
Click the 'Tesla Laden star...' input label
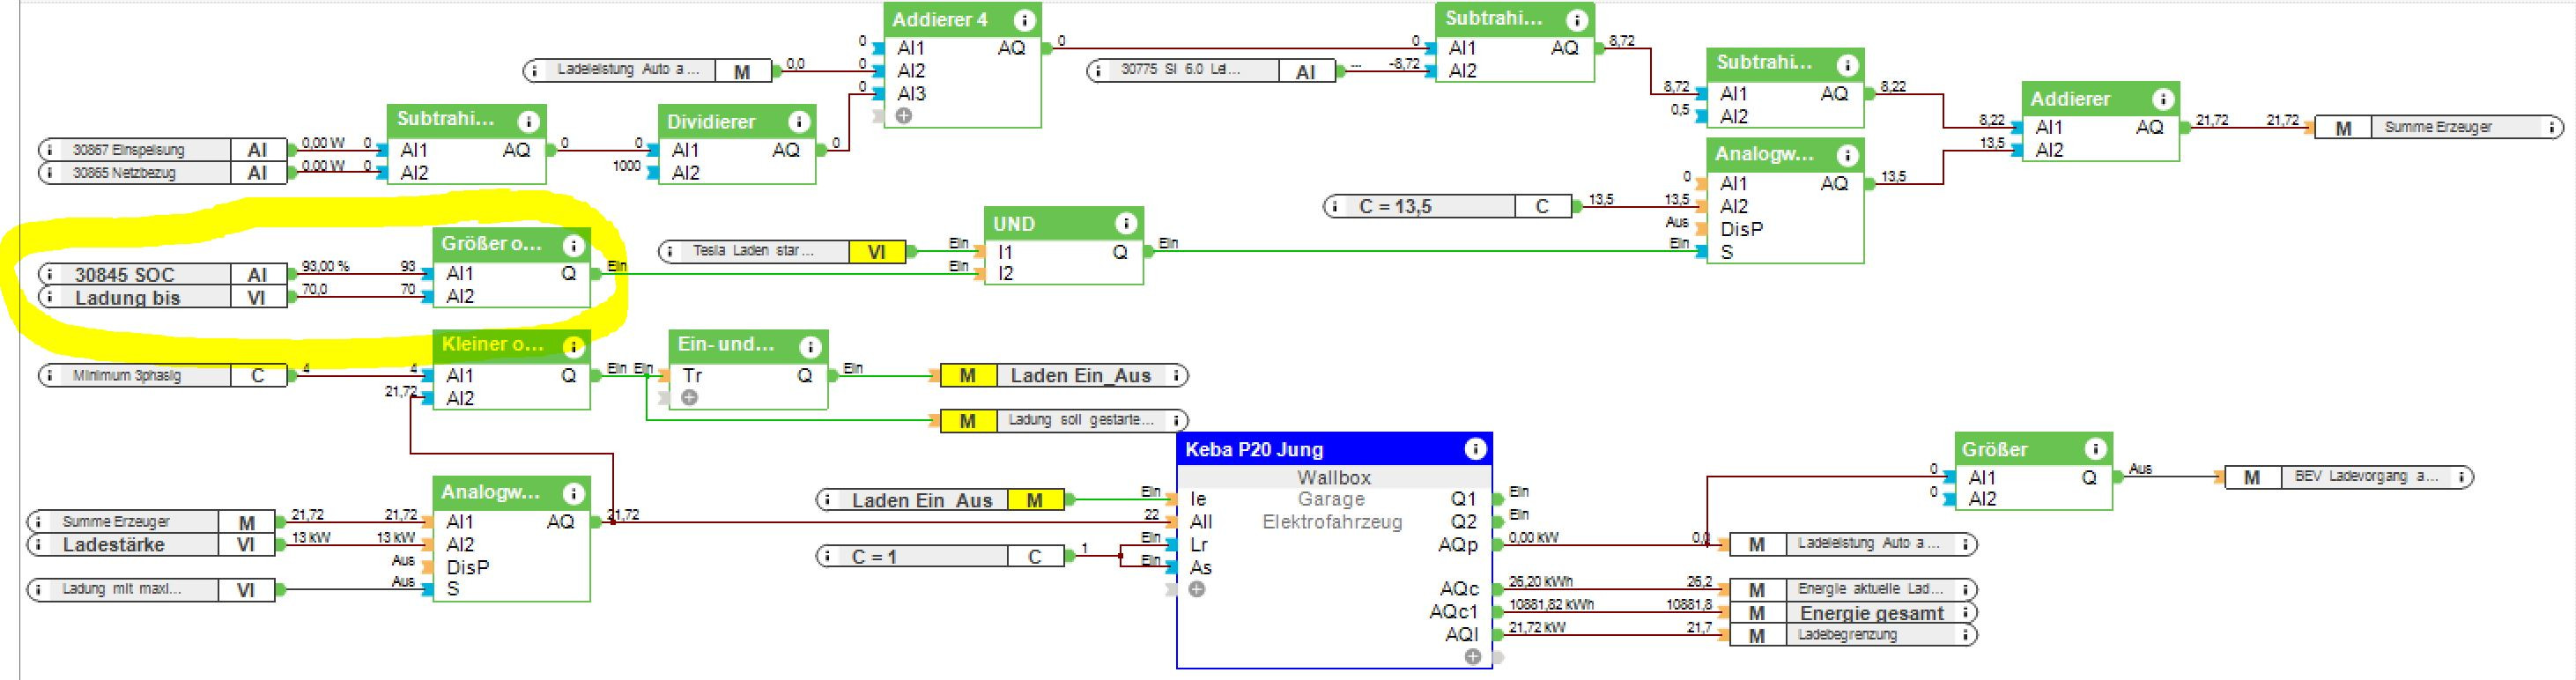tap(754, 251)
